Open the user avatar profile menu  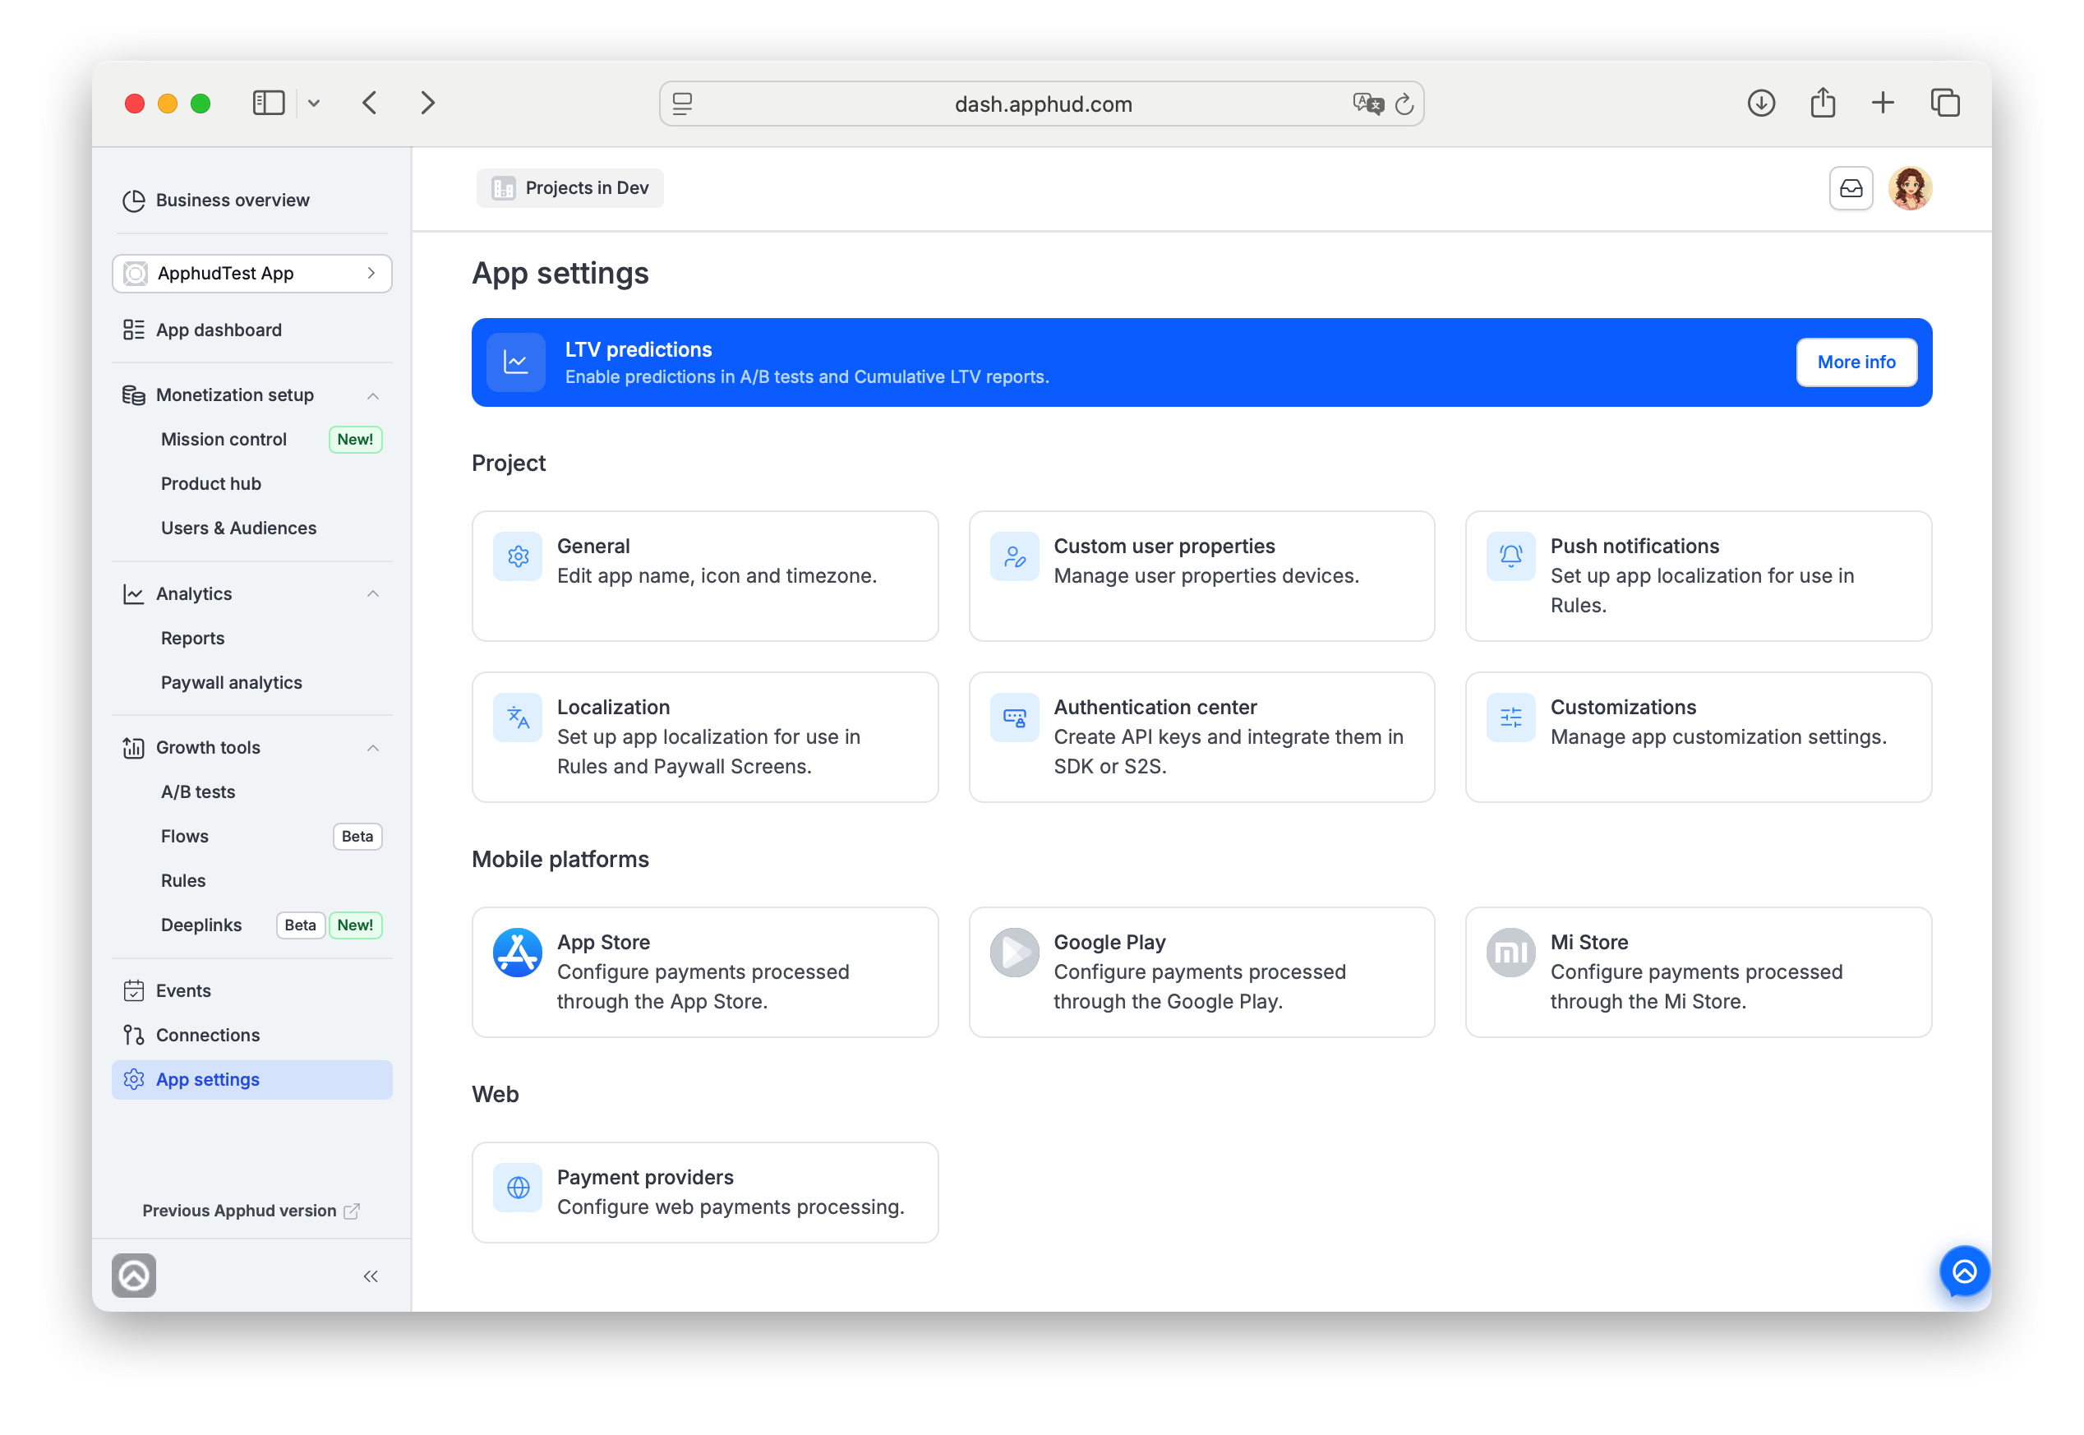1910,188
